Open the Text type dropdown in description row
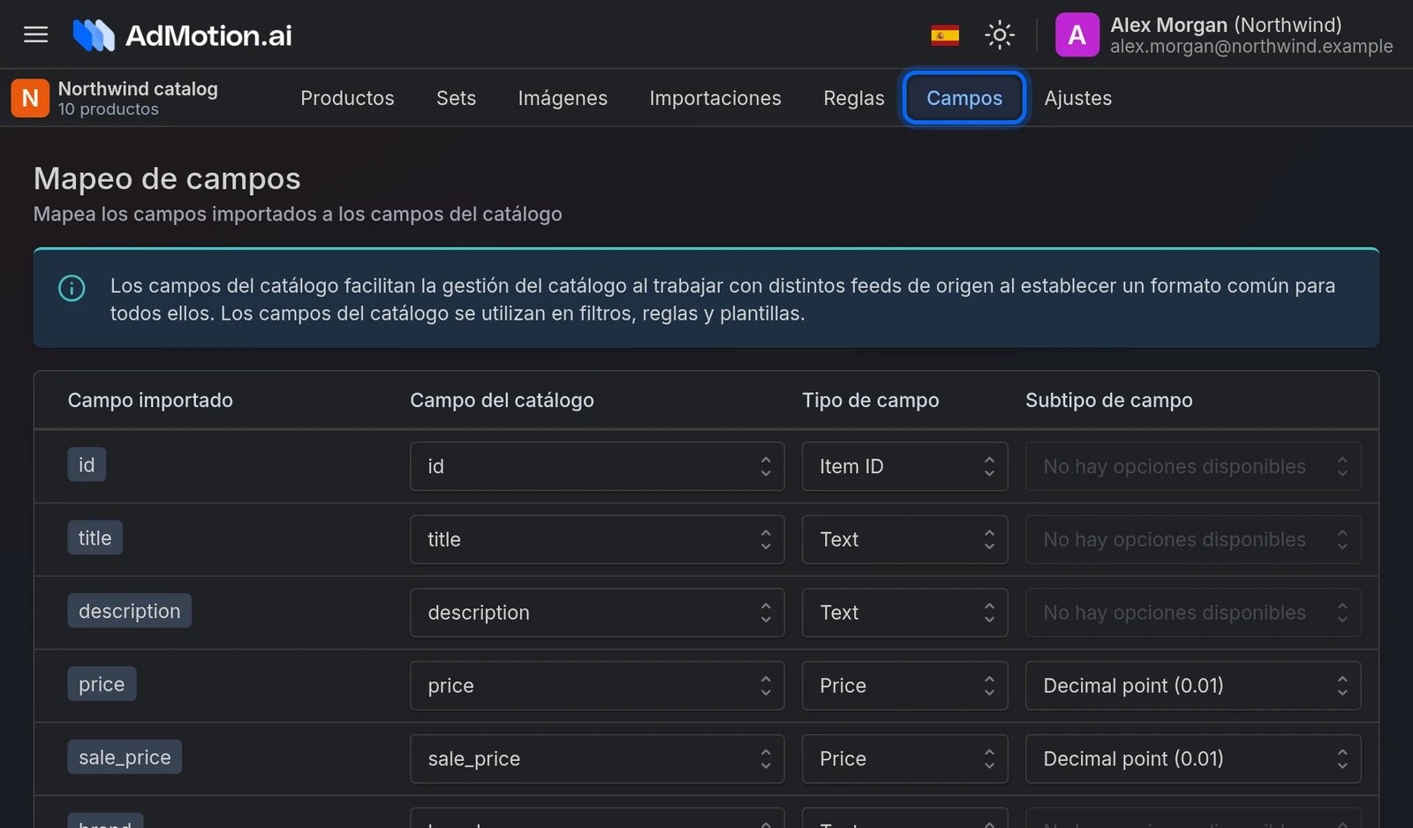Image resolution: width=1413 pixels, height=828 pixels. (x=904, y=613)
